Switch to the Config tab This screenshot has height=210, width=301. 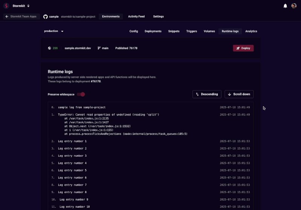coord(134,31)
